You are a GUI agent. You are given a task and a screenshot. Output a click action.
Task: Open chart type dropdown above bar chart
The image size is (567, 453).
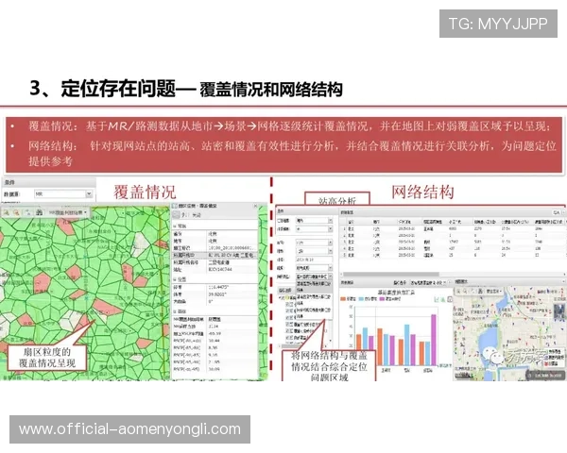tap(430, 282)
